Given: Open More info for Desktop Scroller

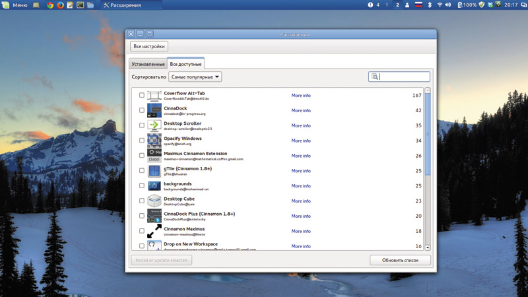Looking at the screenshot, I should [301, 125].
